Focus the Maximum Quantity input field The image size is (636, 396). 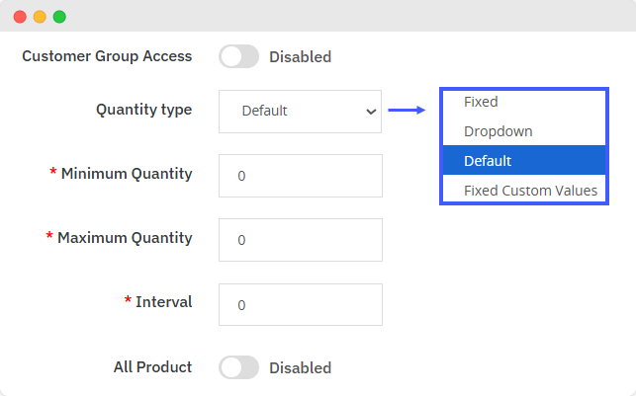300,240
